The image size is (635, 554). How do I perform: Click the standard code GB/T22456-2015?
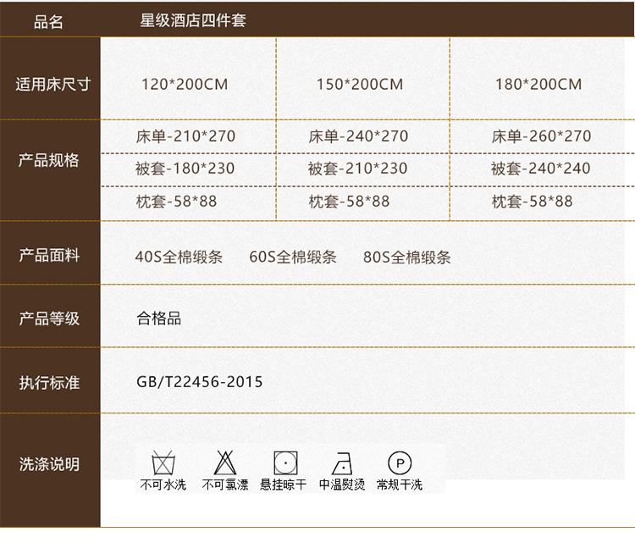coord(200,382)
